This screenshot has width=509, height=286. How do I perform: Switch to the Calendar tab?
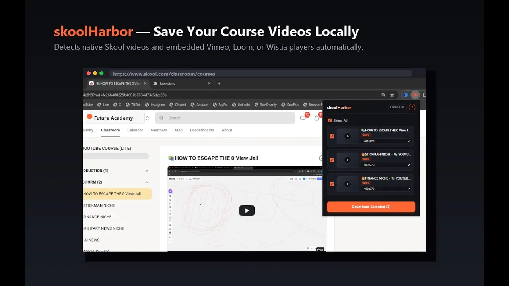point(135,130)
